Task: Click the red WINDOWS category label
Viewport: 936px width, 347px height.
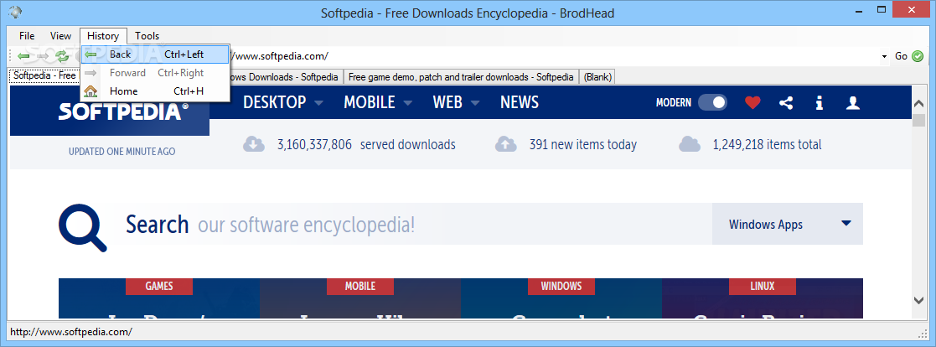Action: click(x=561, y=286)
